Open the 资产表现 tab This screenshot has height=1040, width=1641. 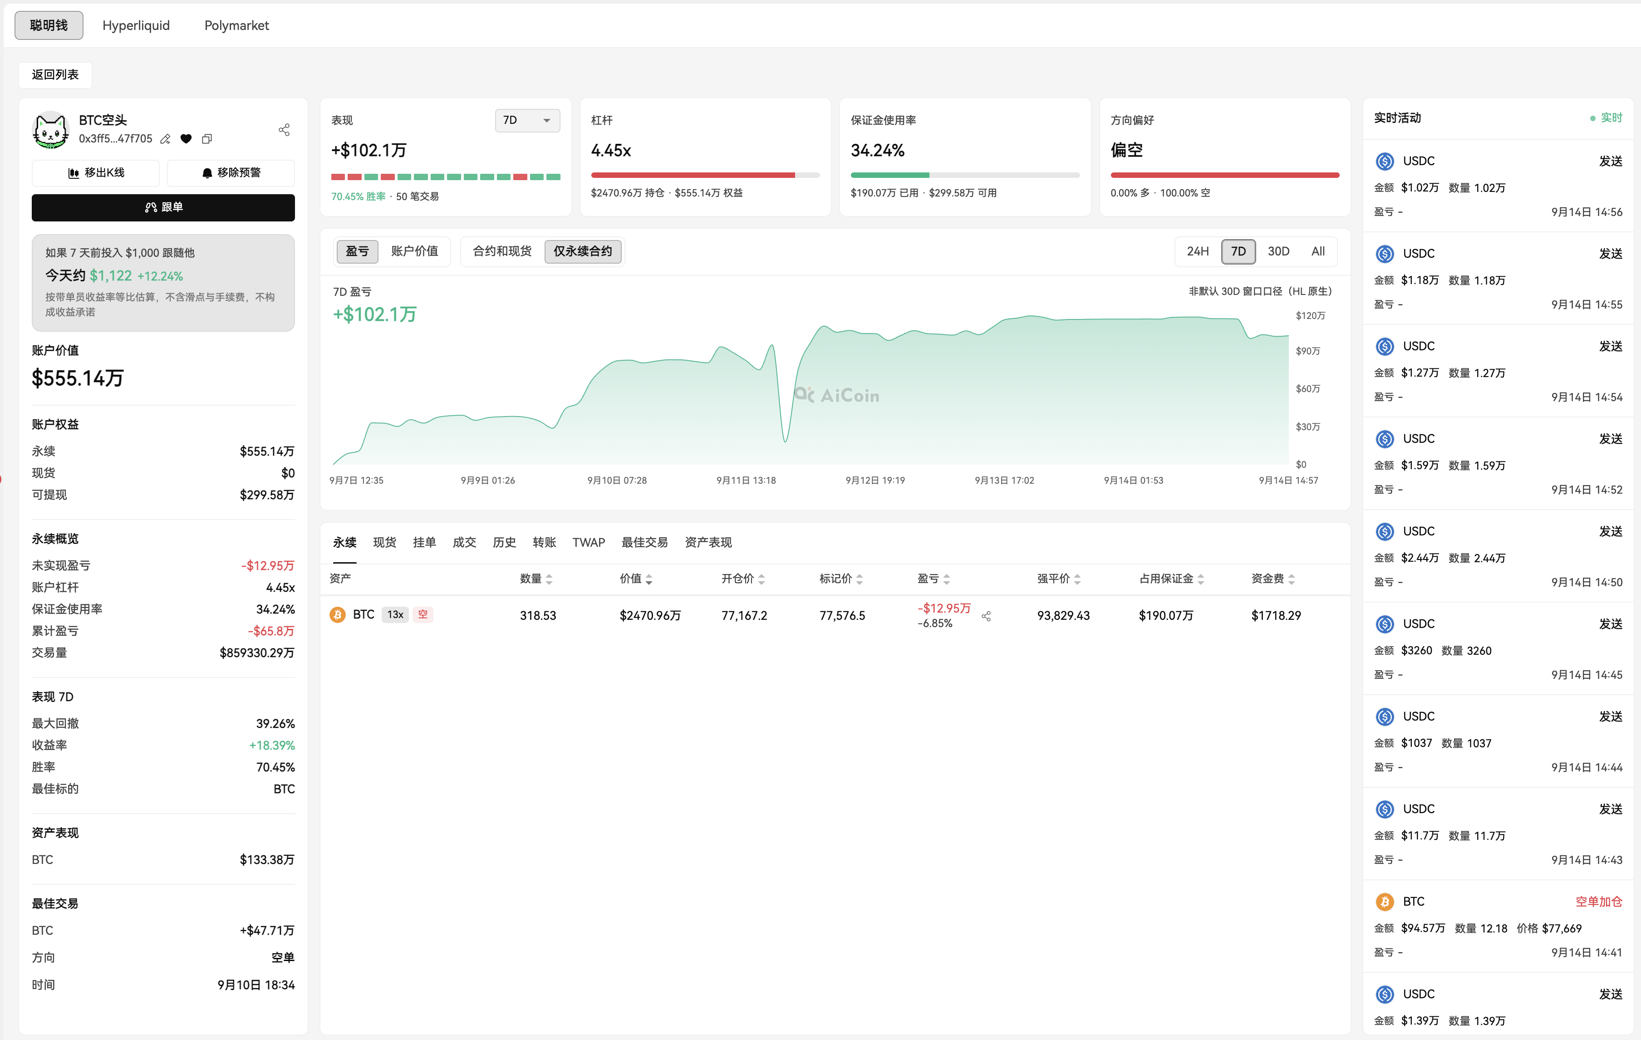(x=708, y=543)
